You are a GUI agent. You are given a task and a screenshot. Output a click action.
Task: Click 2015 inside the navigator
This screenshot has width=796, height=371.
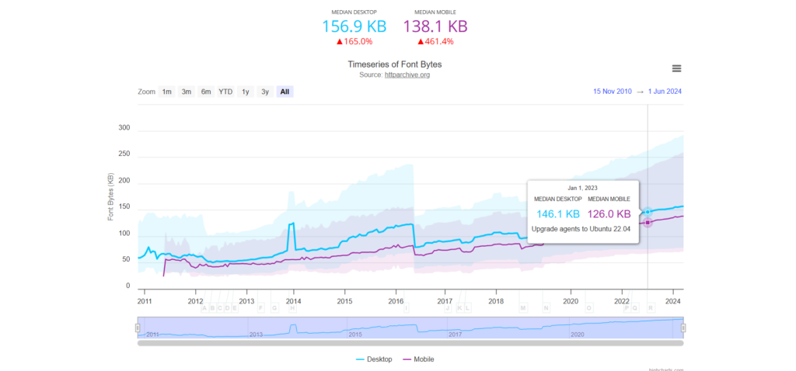click(x=354, y=335)
